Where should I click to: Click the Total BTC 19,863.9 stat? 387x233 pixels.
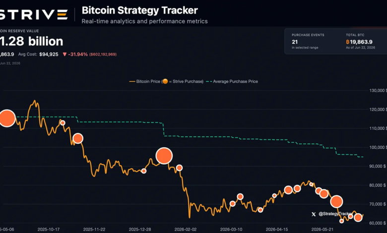coord(360,42)
